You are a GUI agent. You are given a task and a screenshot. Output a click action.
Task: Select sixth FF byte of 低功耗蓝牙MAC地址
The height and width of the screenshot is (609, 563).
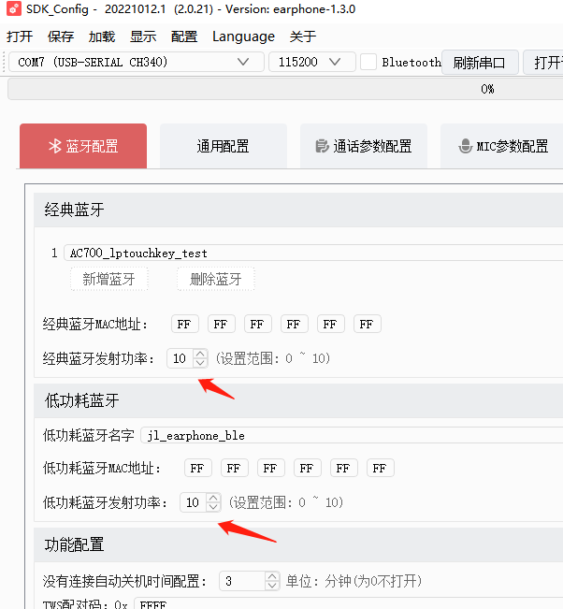coord(381,468)
